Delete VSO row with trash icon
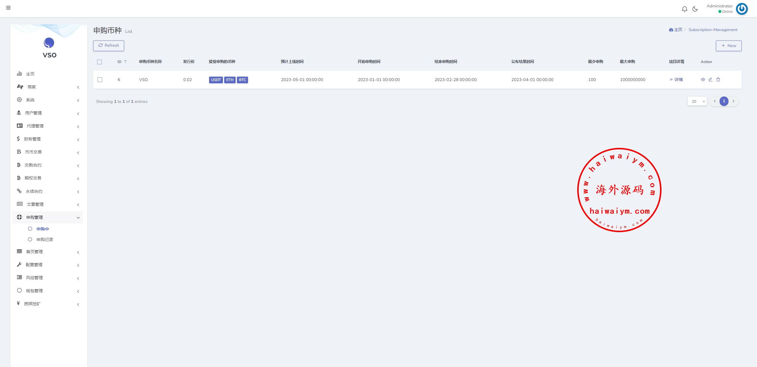Image resolution: width=757 pixels, height=367 pixels. 718,80
